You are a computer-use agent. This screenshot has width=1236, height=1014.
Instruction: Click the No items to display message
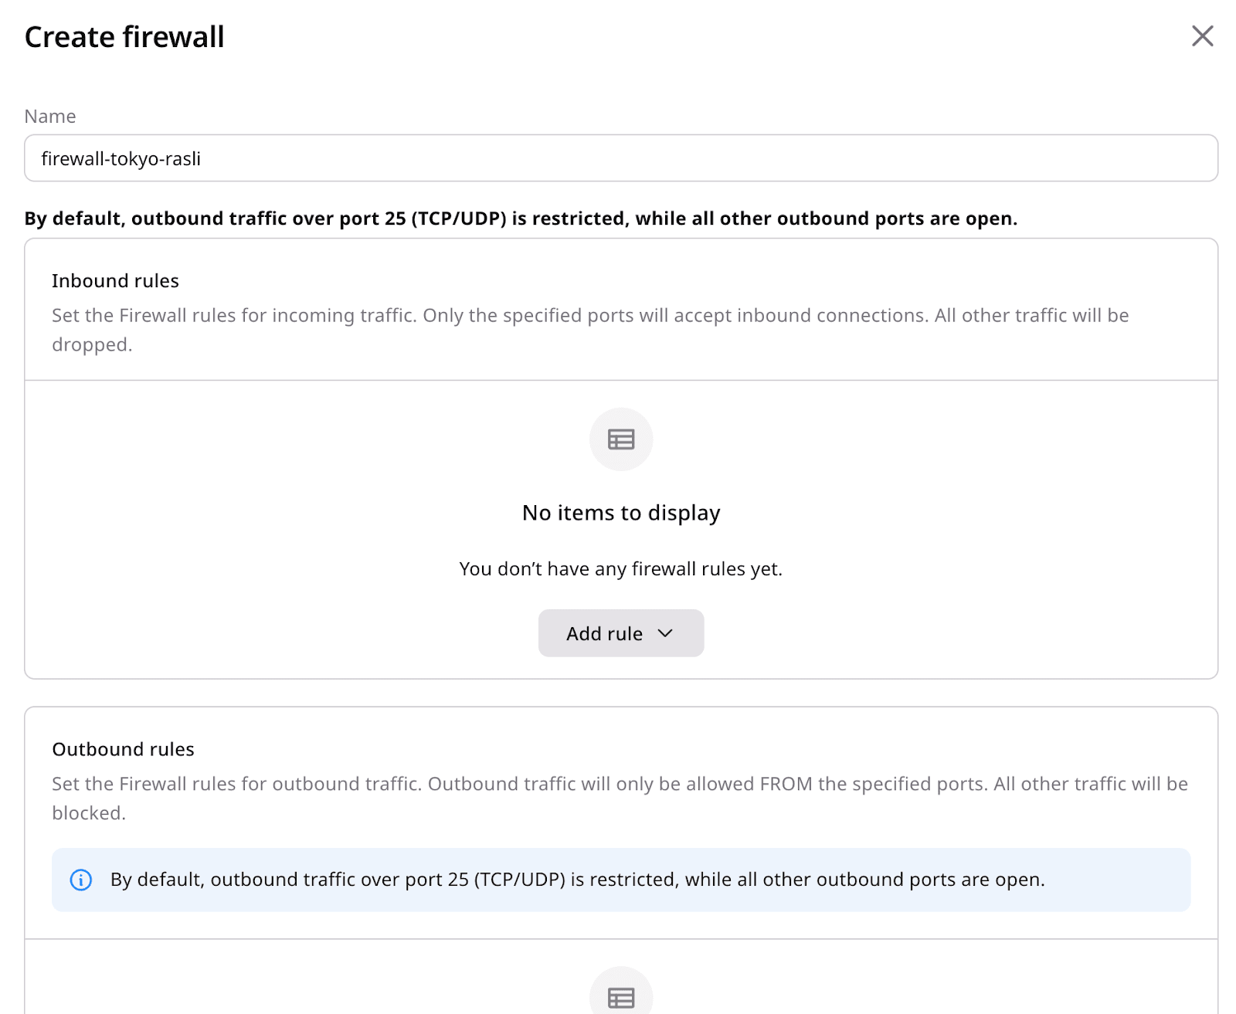[621, 513]
